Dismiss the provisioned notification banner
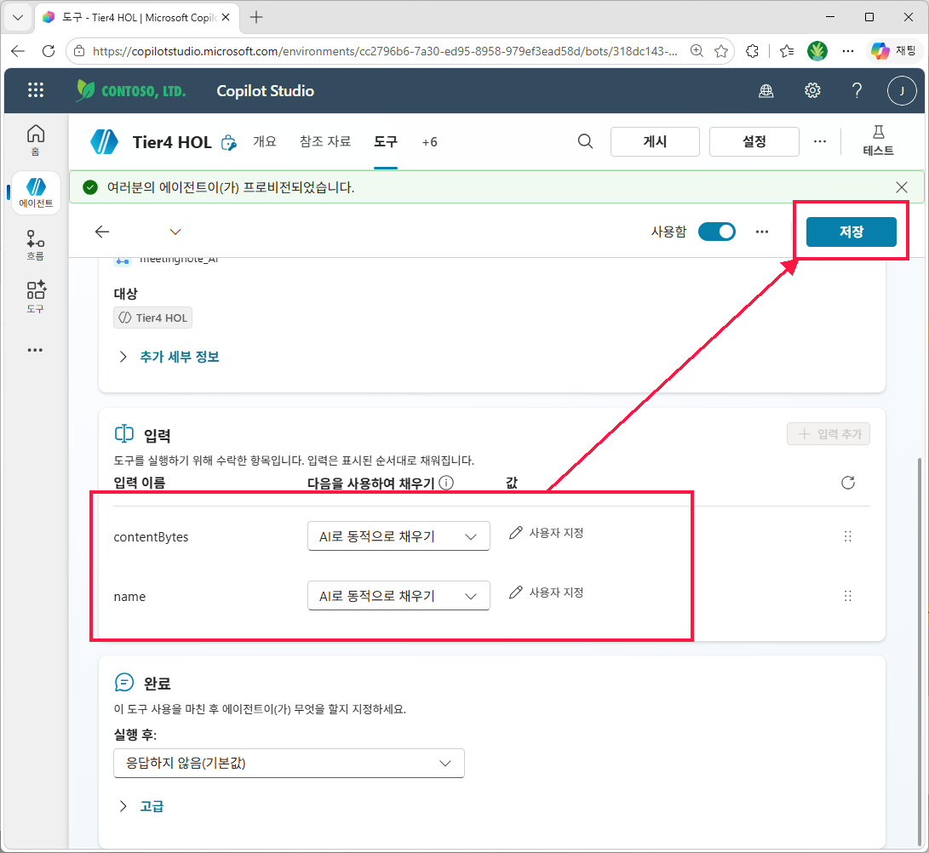This screenshot has width=929, height=853. [x=902, y=187]
